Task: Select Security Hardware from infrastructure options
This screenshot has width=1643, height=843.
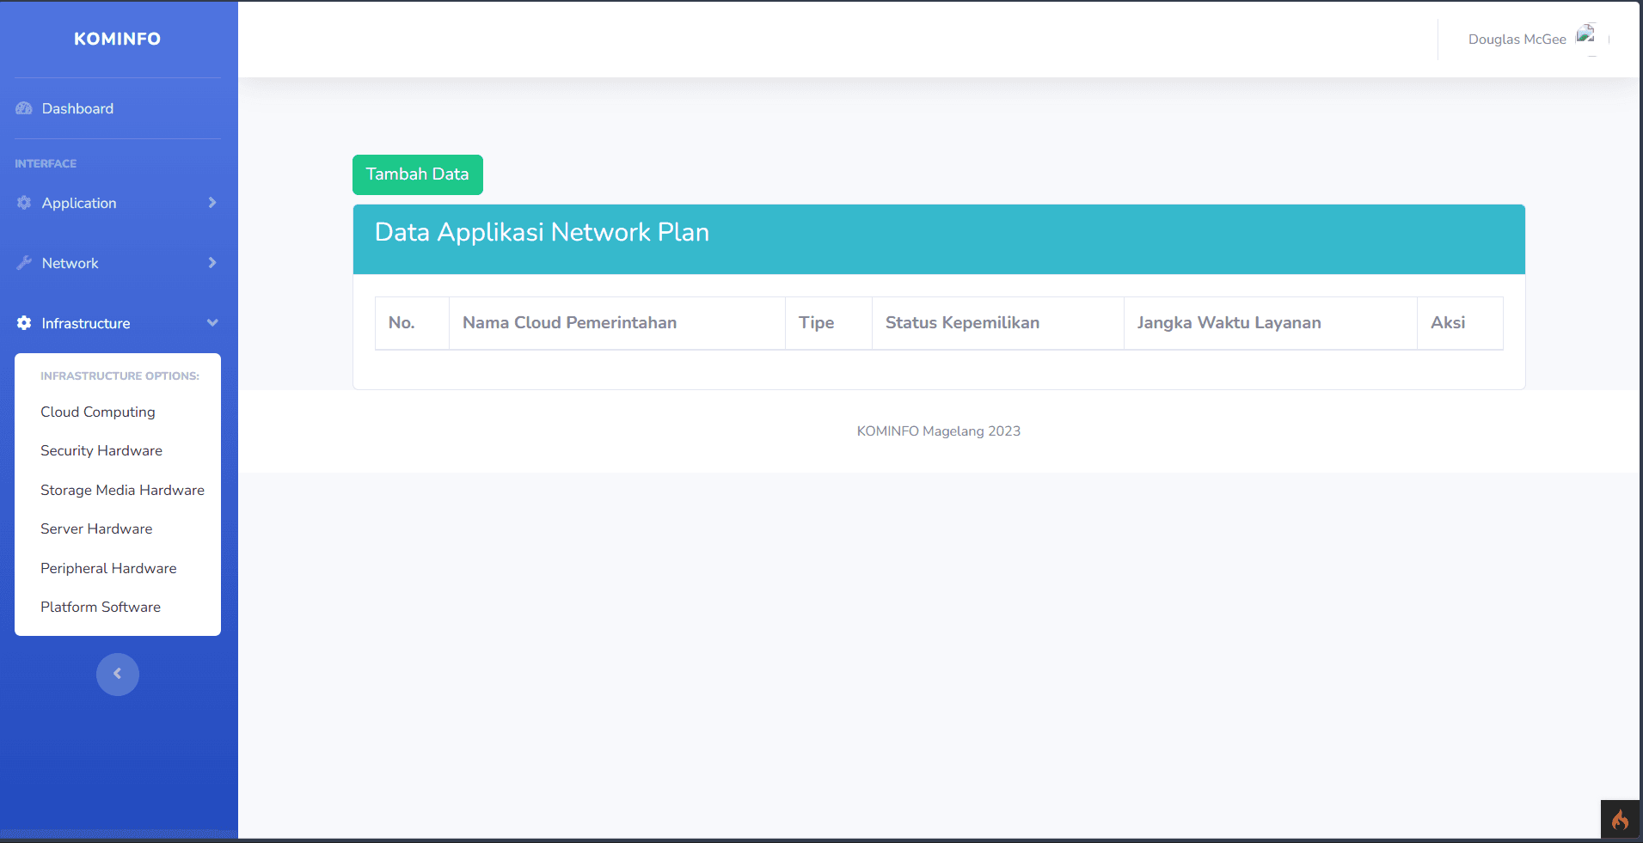Action: [x=101, y=450]
